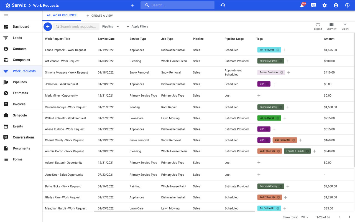This screenshot has width=355, height=222.
Task: Remove the 2nd Follow Up tag from Chanel Caudy
Action: point(294,140)
